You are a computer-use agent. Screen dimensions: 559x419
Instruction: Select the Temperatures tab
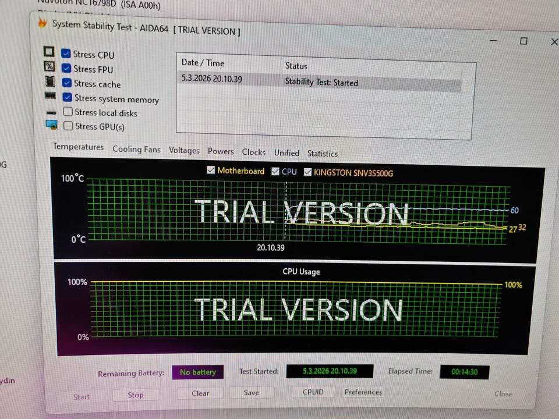tap(78, 147)
